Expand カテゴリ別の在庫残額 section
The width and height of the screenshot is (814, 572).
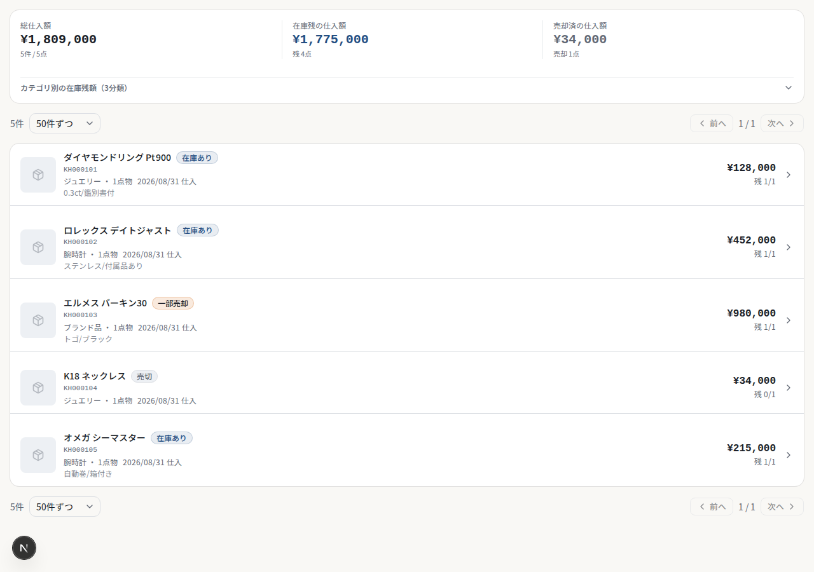point(407,88)
